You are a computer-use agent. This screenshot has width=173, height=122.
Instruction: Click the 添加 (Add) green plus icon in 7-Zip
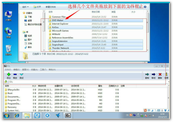(x=9, y=74)
